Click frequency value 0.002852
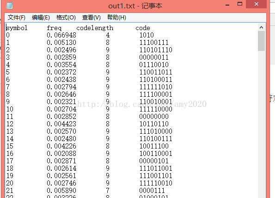Screen dimensions: 275x198 click(61, 117)
